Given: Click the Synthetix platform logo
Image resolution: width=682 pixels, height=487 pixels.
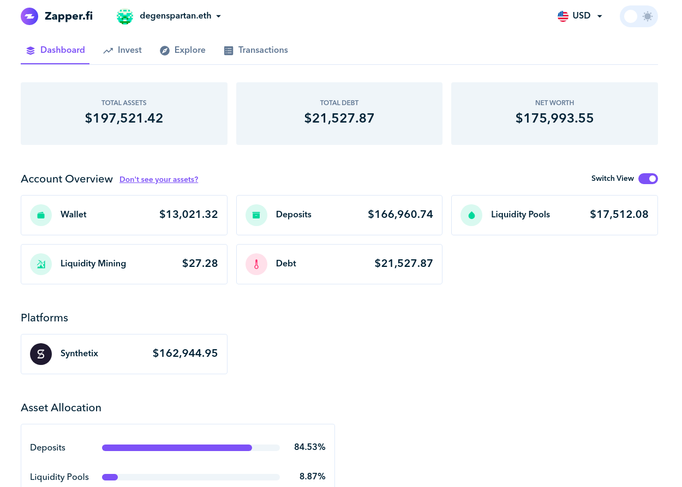Looking at the screenshot, I should click(41, 354).
